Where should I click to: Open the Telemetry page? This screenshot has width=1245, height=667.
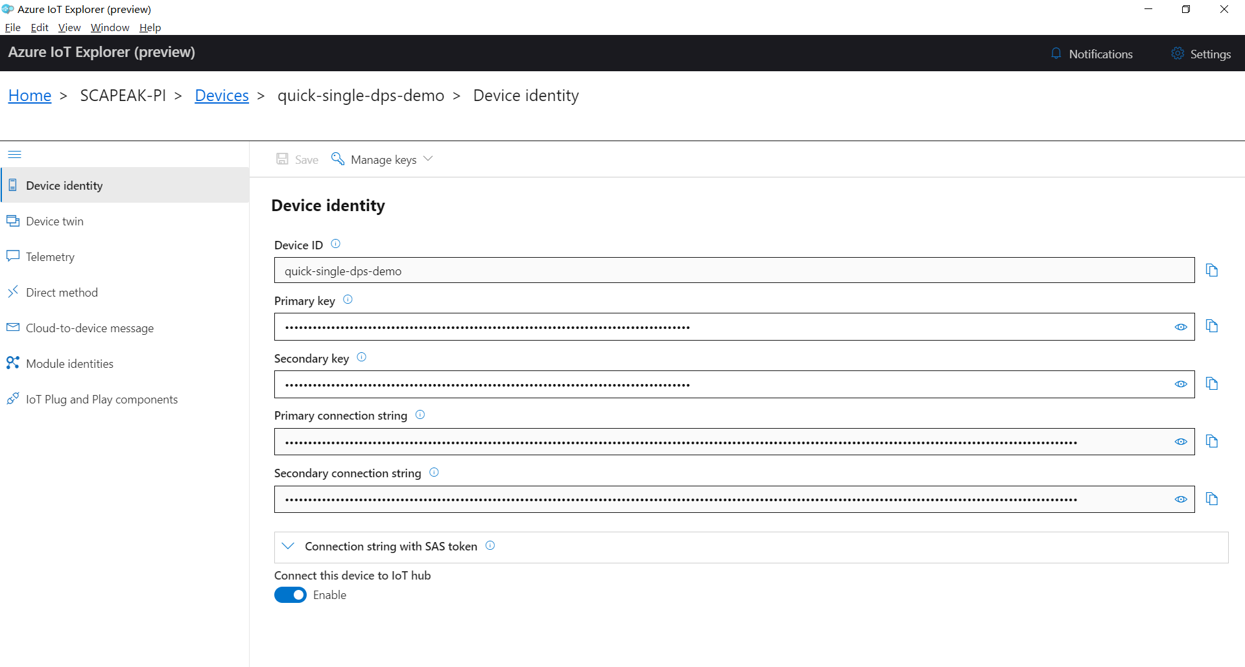(x=124, y=256)
